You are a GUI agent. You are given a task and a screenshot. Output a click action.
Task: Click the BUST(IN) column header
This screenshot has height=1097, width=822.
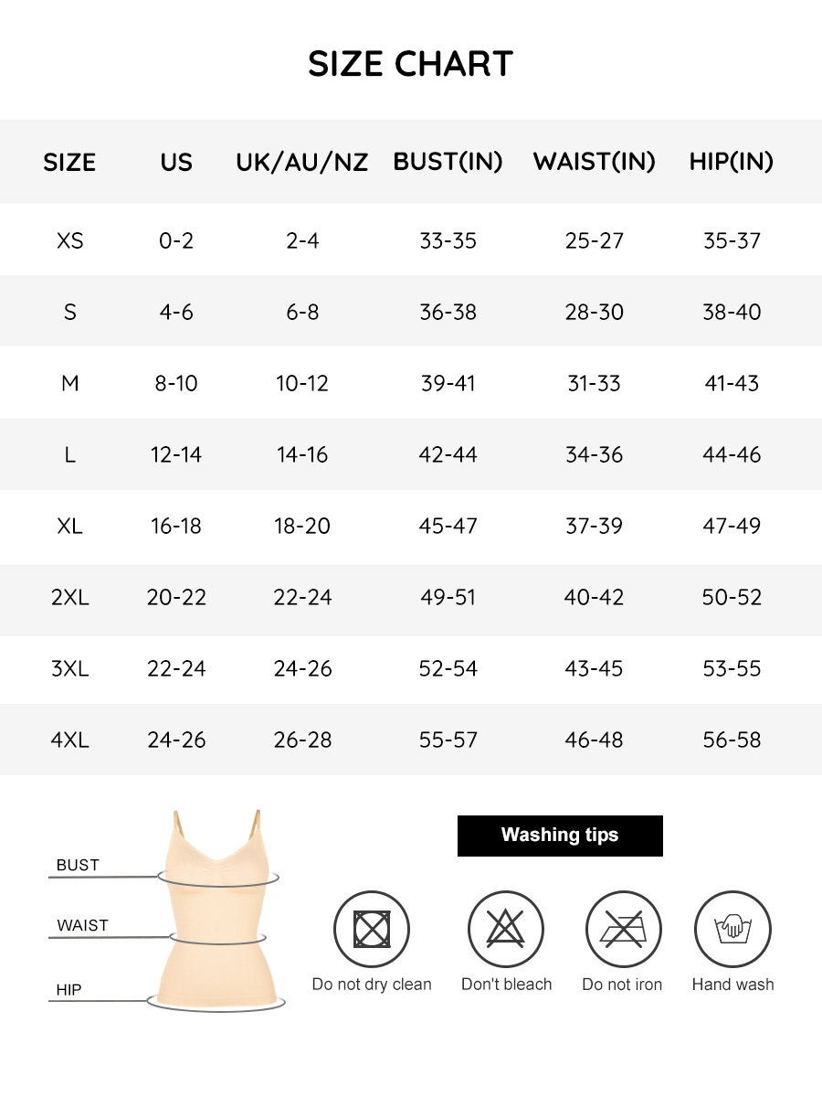point(448,162)
